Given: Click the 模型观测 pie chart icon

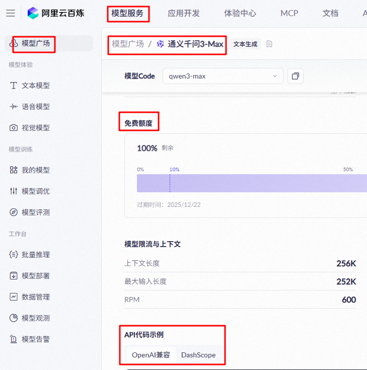Looking at the screenshot, I should coord(14,318).
